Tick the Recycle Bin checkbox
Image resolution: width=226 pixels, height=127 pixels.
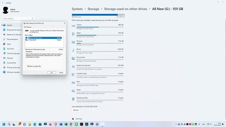pos(26,40)
